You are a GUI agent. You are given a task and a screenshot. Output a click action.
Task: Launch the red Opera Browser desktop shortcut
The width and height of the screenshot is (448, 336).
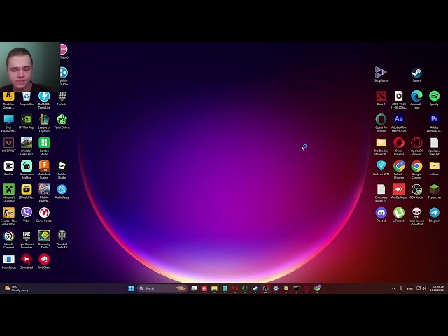tap(398, 146)
